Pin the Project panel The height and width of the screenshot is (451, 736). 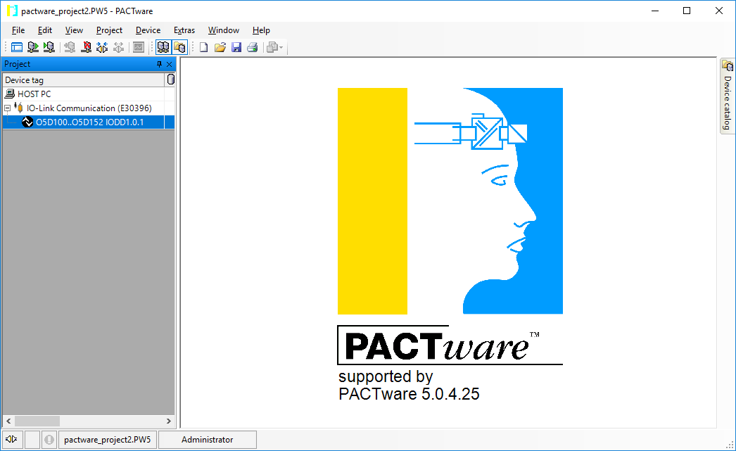click(x=159, y=64)
